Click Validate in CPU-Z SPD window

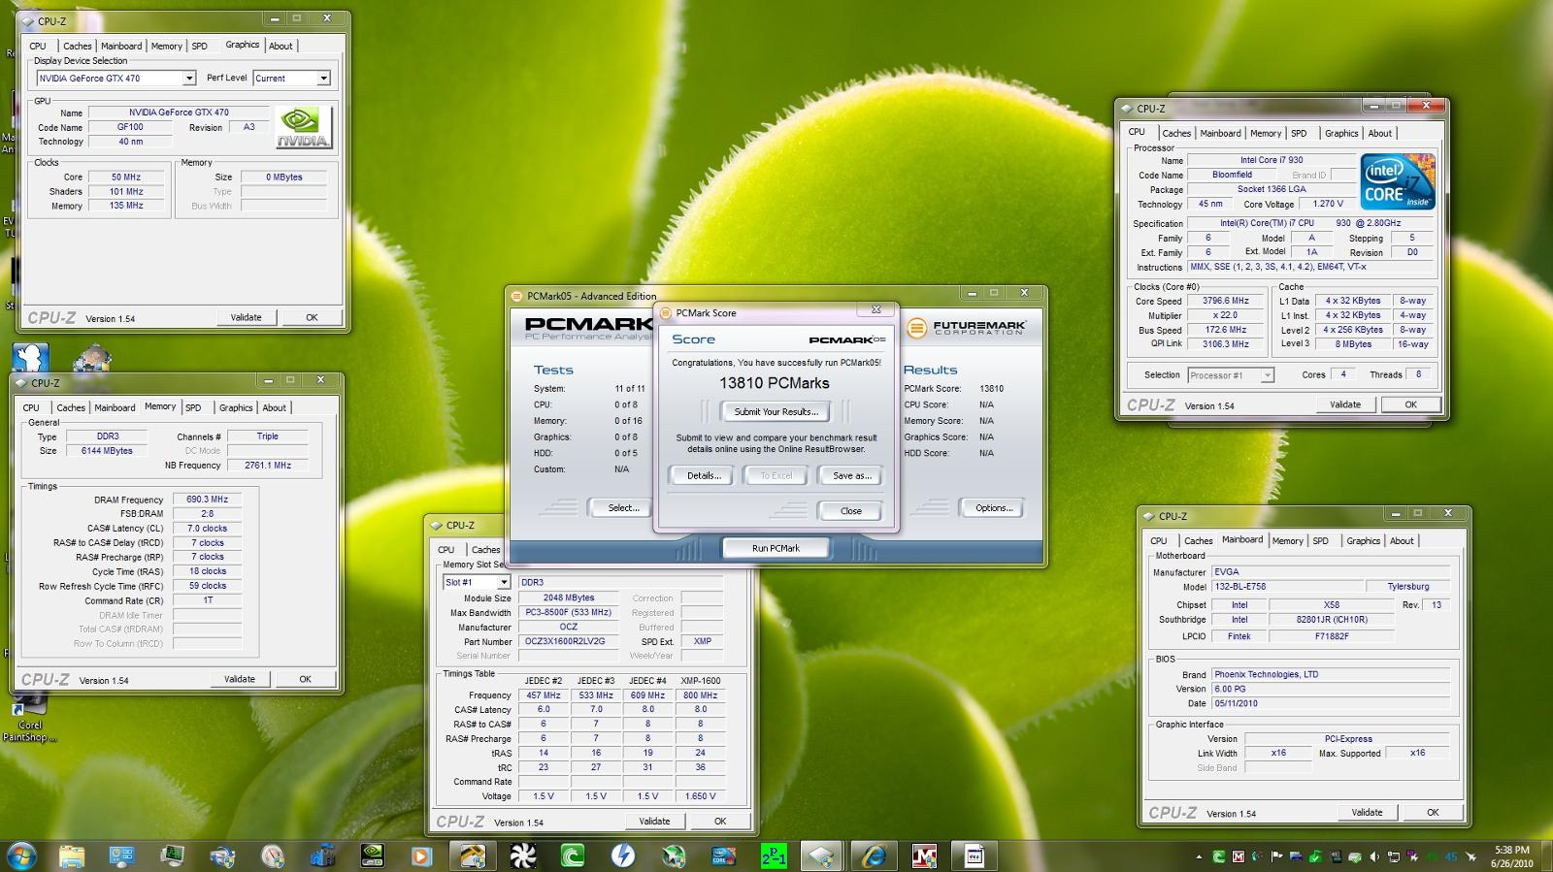pos(654,821)
